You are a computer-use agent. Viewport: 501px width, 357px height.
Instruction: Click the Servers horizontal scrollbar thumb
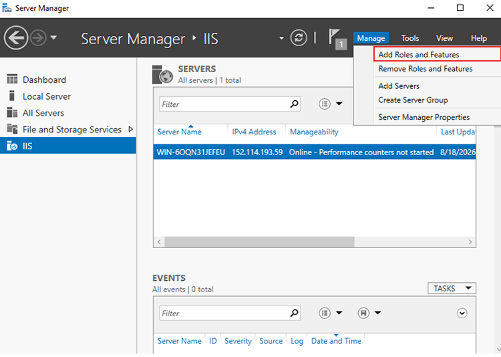[259, 242]
